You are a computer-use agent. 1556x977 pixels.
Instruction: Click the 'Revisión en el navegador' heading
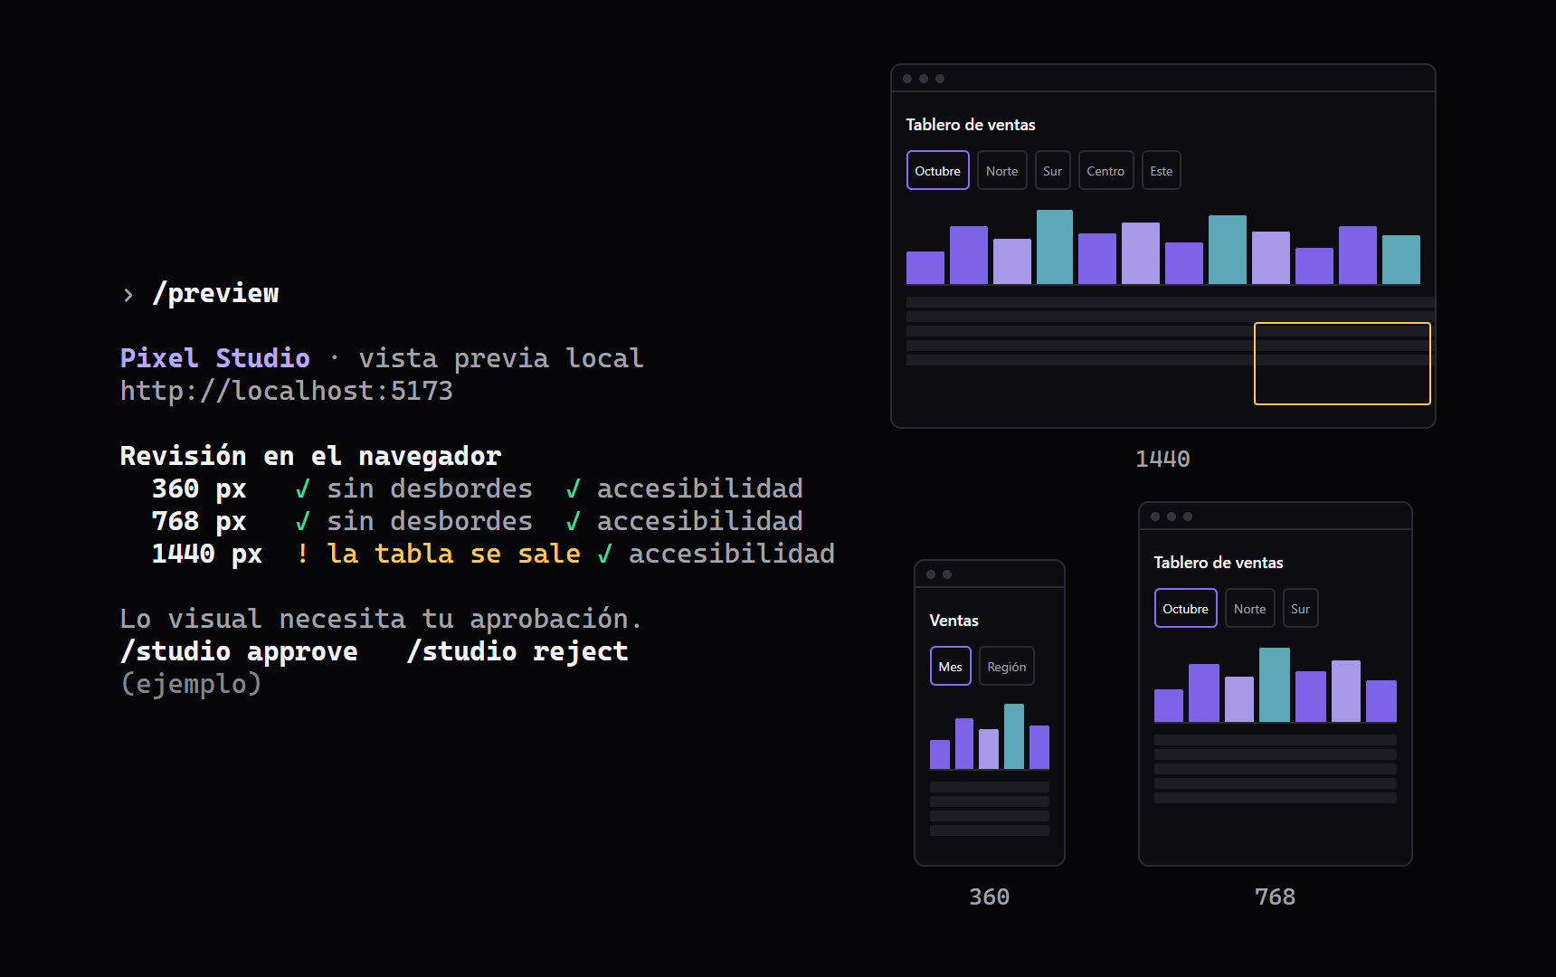tap(310, 456)
